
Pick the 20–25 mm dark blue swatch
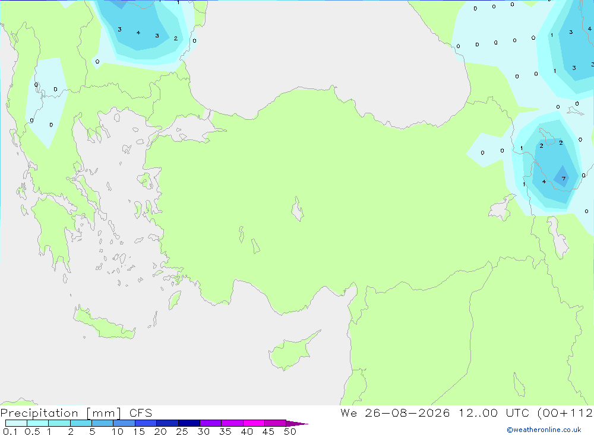tap(168, 423)
